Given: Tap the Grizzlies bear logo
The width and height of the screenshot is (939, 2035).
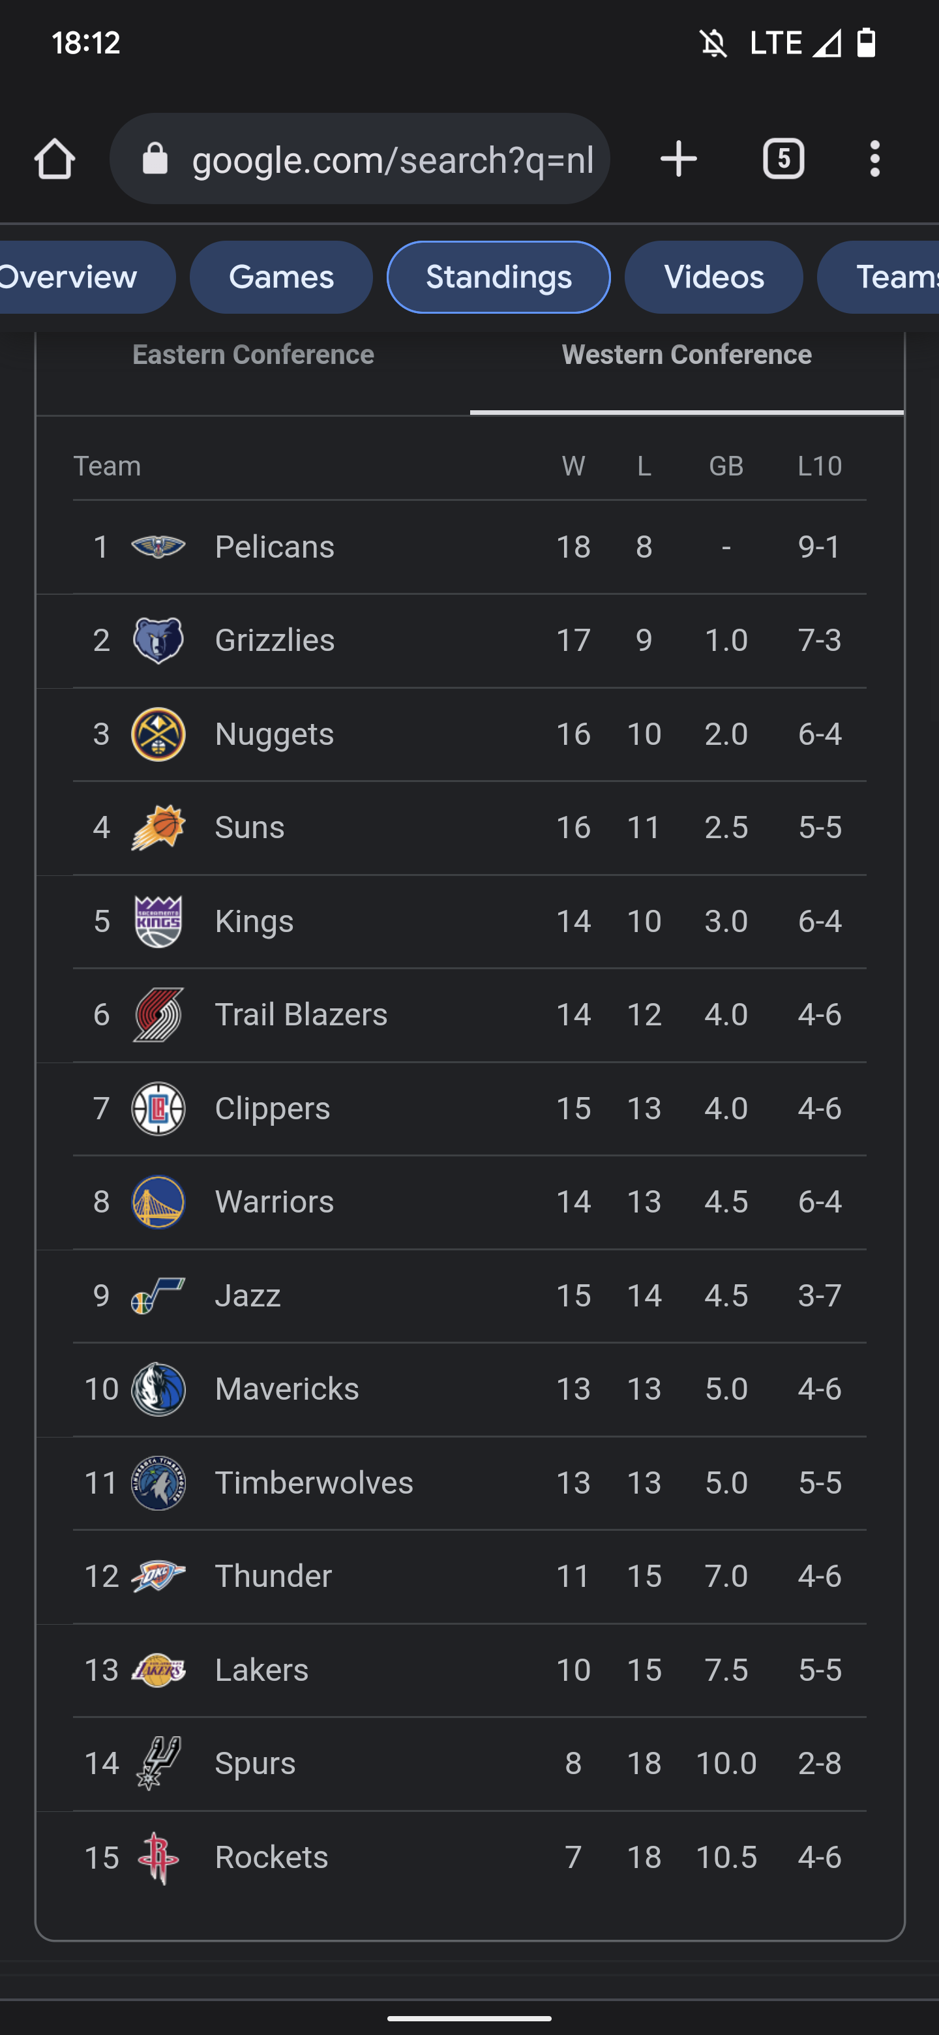Looking at the screenshot, I should (x=158, y=640).
